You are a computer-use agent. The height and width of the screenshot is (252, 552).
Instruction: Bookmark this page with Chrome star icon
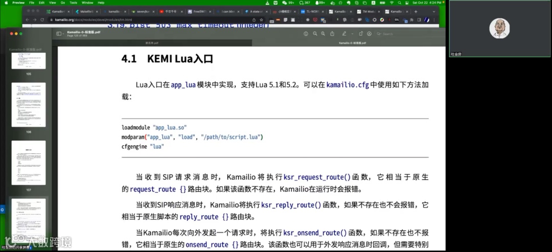tap(261, 20)
